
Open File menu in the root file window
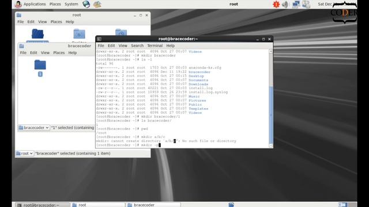21,22
